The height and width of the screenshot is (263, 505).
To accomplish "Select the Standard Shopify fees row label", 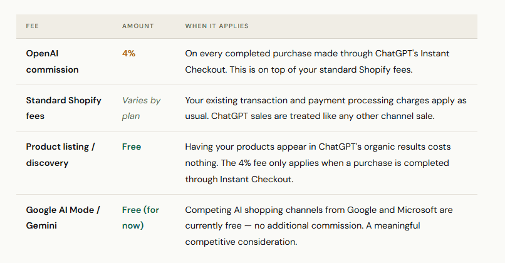I will [x=63, y=108].
